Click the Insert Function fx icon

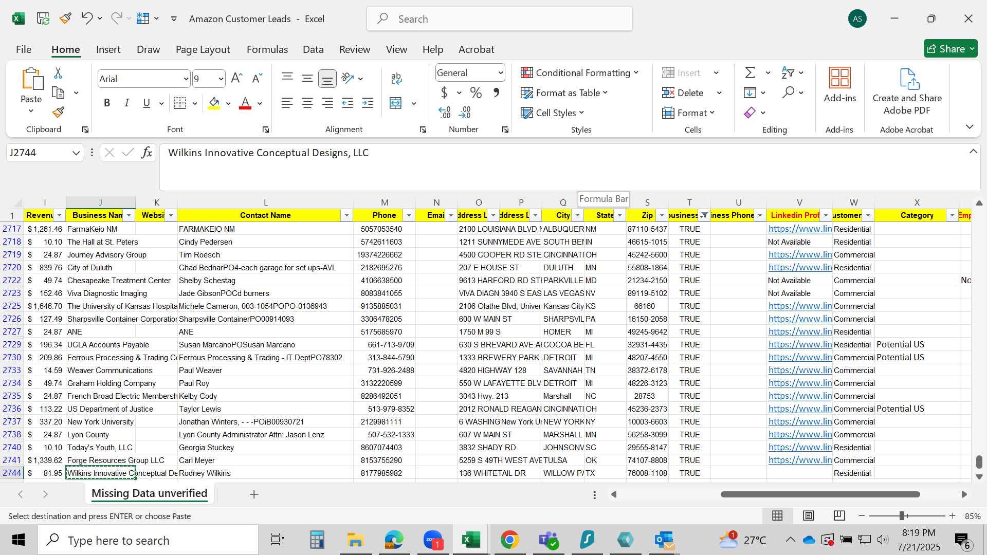pos(147,153)
